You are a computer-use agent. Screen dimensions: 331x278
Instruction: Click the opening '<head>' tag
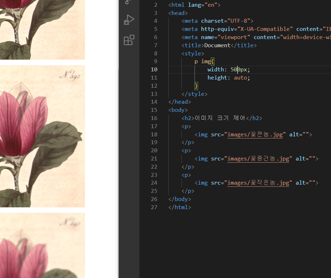click(x=178, y=13)
